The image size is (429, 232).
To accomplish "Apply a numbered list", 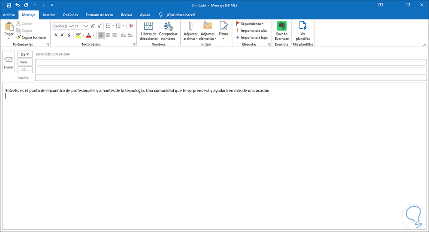I will point(118,26).
